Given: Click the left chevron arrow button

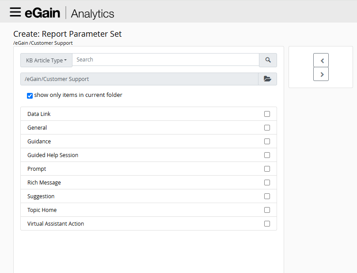Looking at the screenshot, I should coord(321,60).
